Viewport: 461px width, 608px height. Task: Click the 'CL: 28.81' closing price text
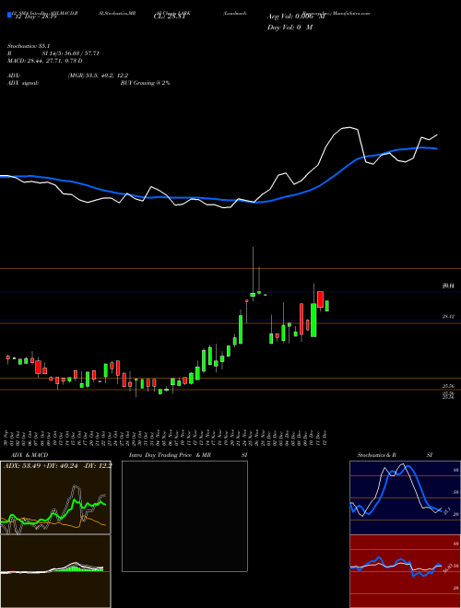click(x=168, y=18)
